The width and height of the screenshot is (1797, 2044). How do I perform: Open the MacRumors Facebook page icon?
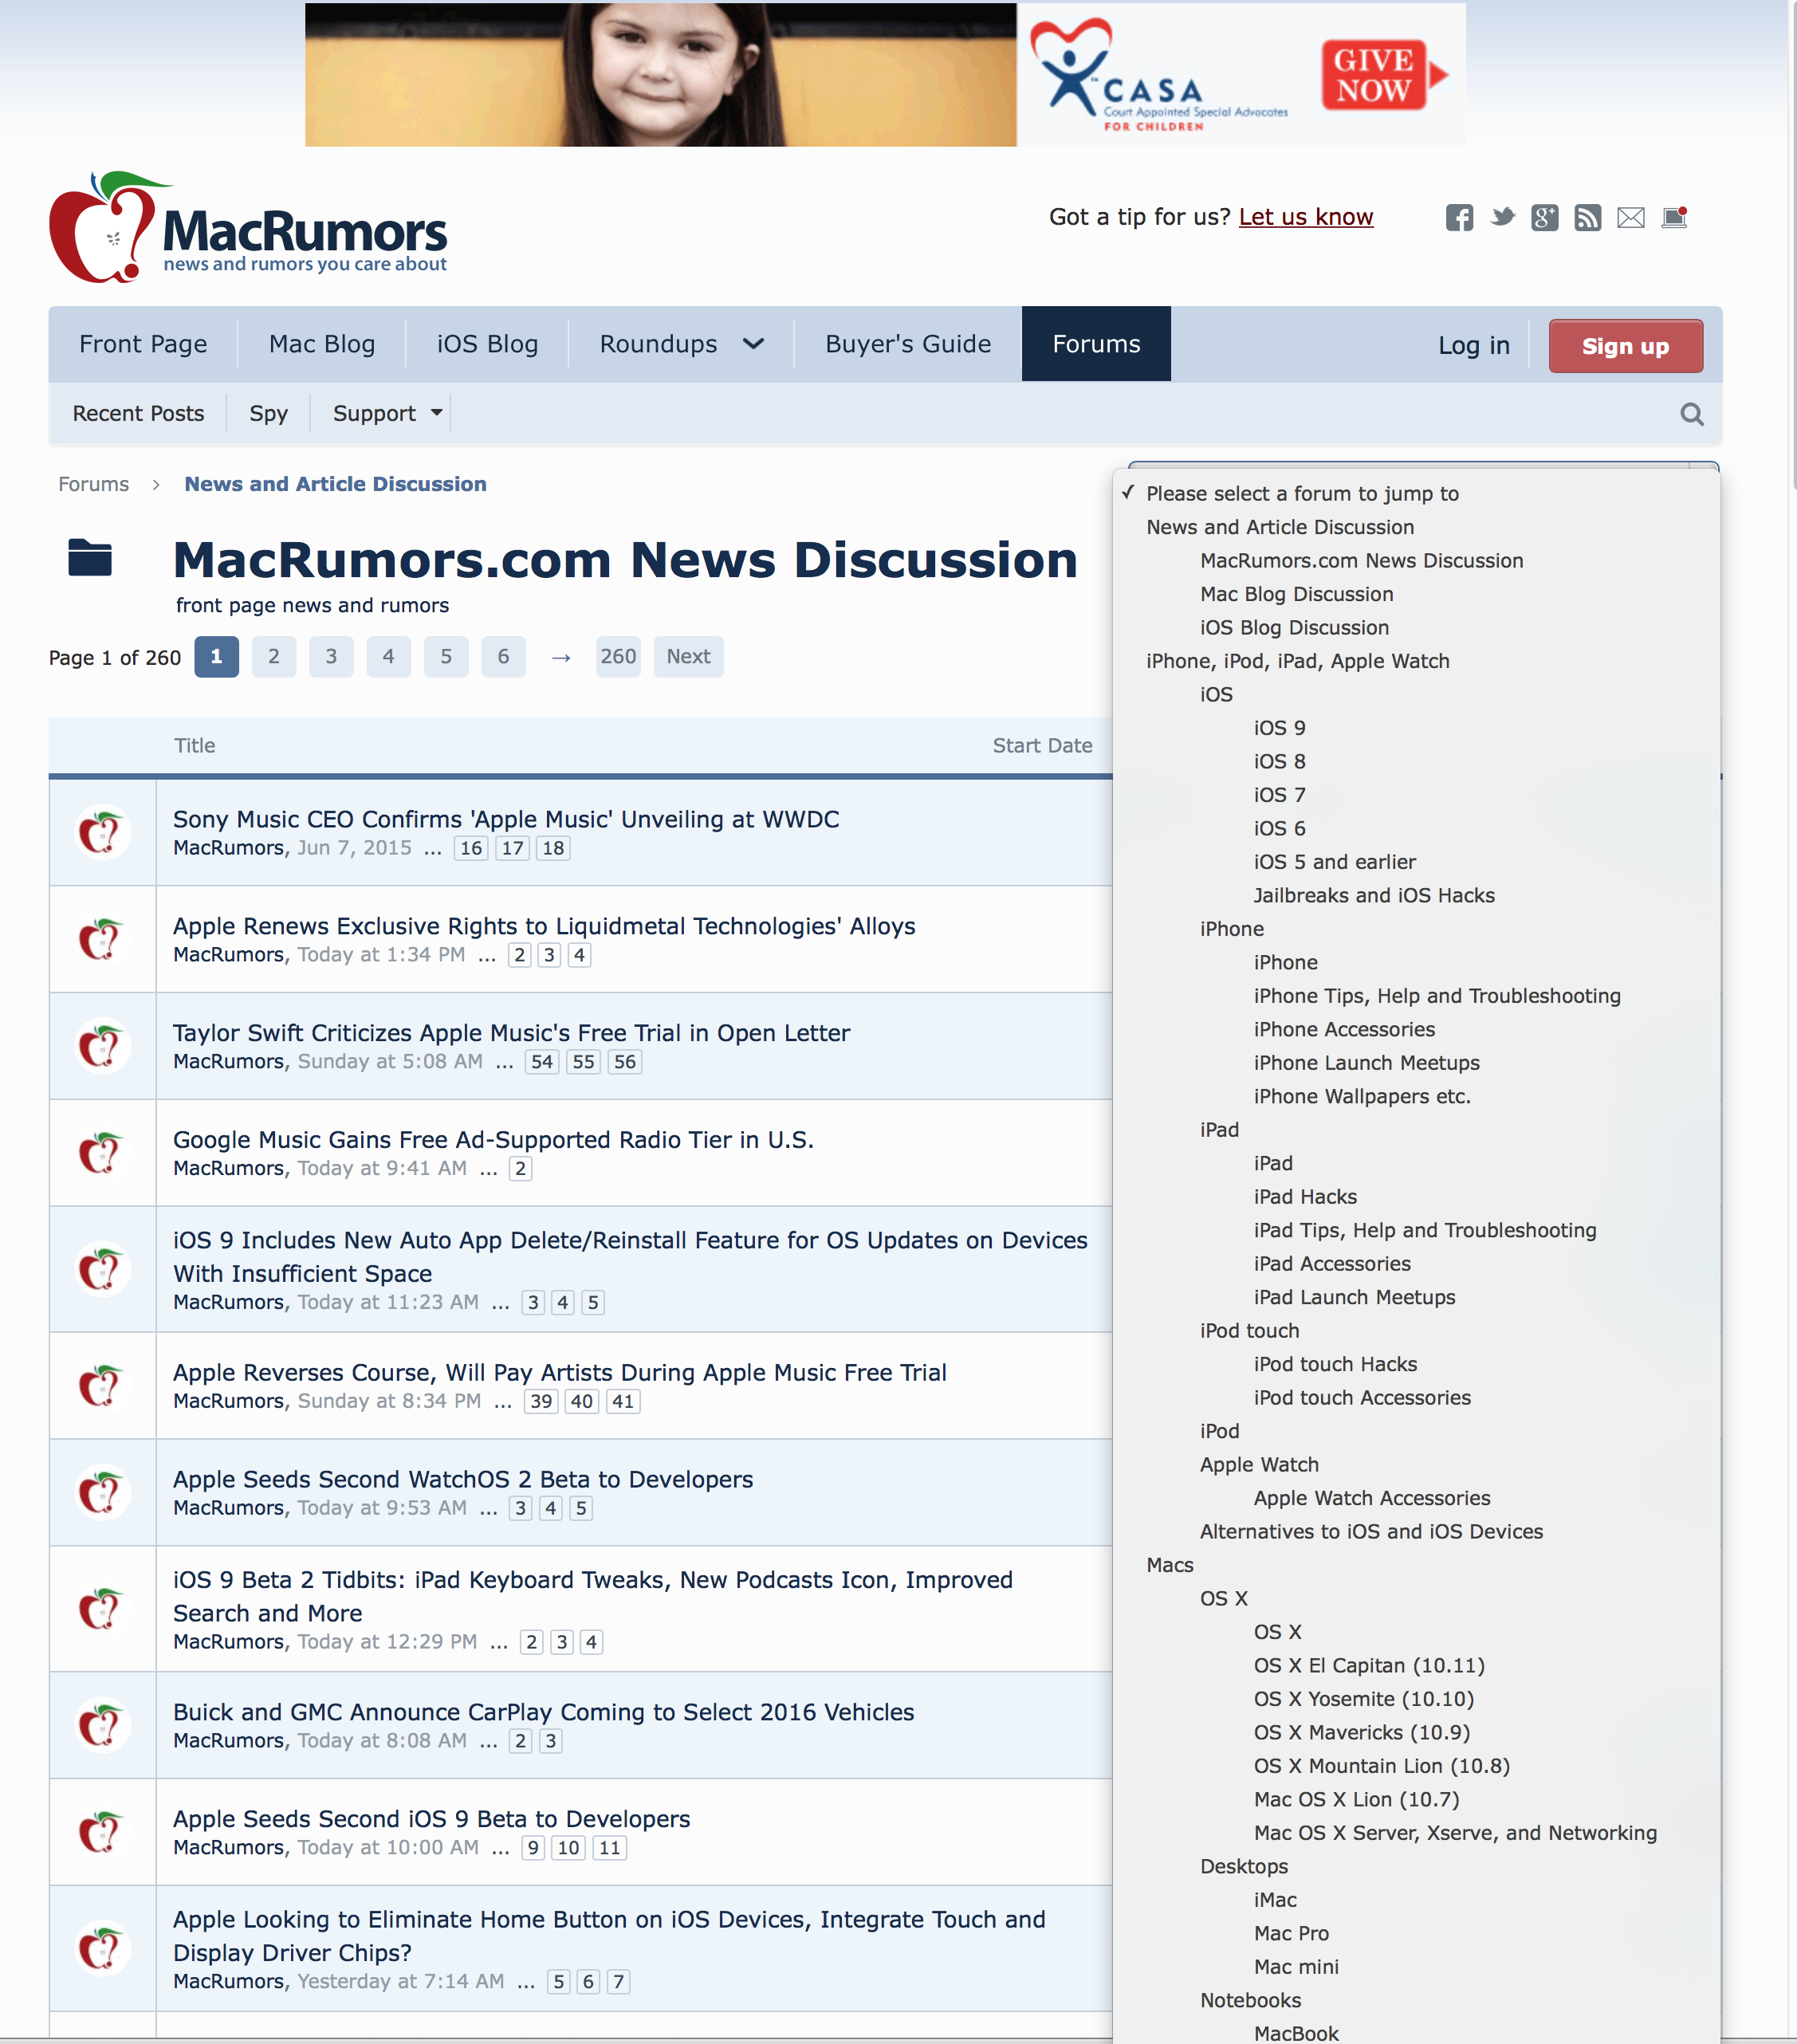[1459, 217]
